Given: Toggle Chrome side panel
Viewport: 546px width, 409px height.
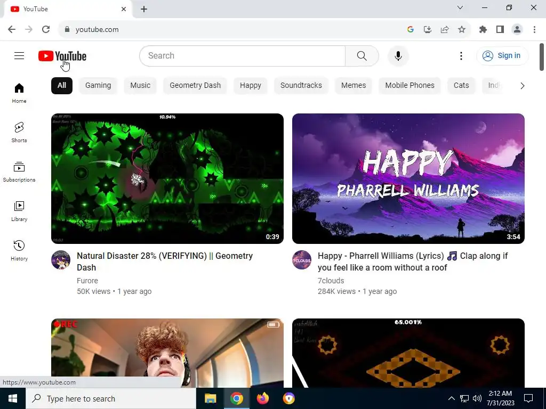Looking at the screenshot, I should click(500, 29).
